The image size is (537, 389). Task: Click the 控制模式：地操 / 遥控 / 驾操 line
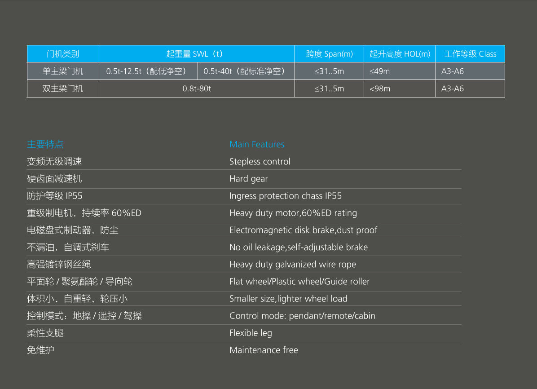pyautogui.click(x=84, y=316)
